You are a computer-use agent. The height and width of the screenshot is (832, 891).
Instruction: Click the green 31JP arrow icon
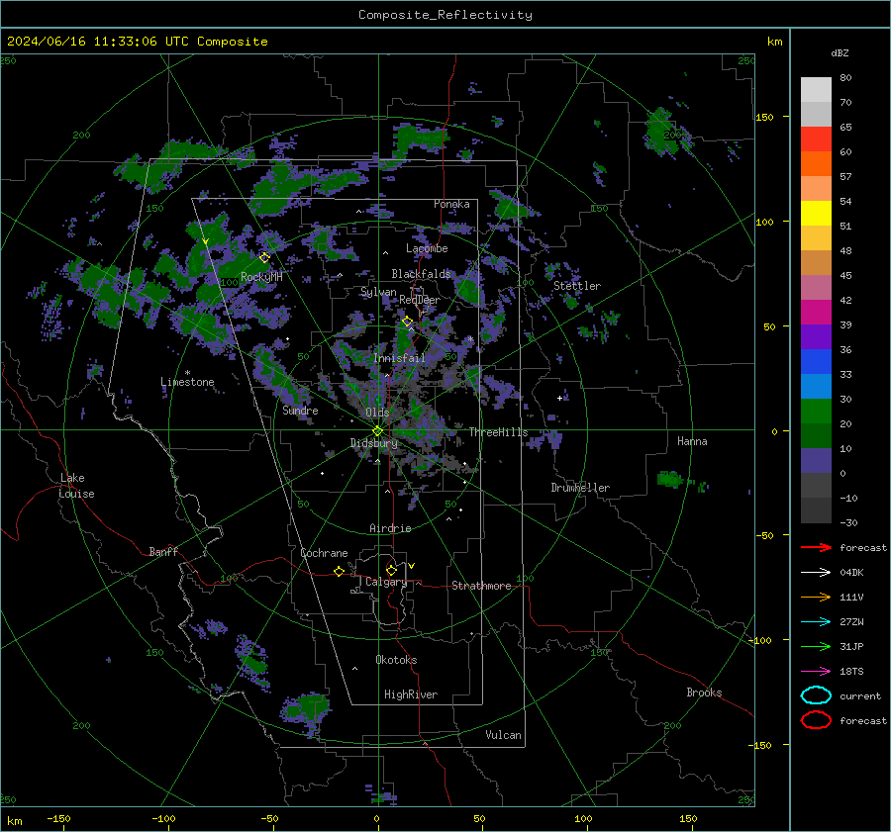(816, 646)
